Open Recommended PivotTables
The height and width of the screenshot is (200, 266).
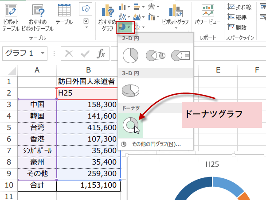(x=37, y=17)
